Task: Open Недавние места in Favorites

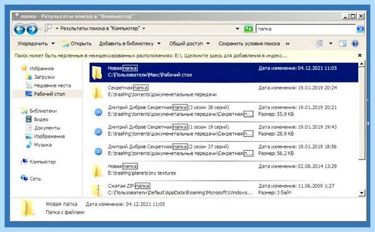Action: pyautogui.click(x=52, y=86)
